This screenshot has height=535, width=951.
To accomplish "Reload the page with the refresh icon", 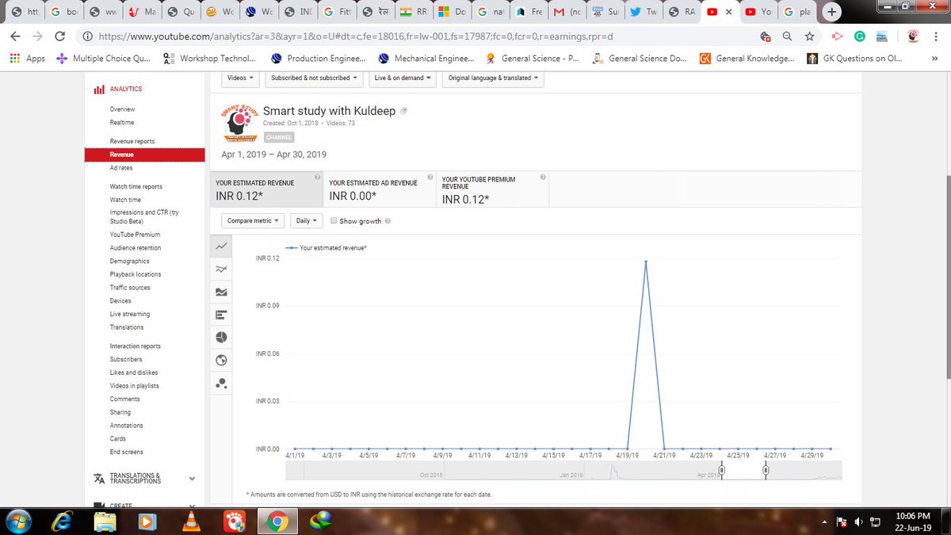I will tap(60, 36).
